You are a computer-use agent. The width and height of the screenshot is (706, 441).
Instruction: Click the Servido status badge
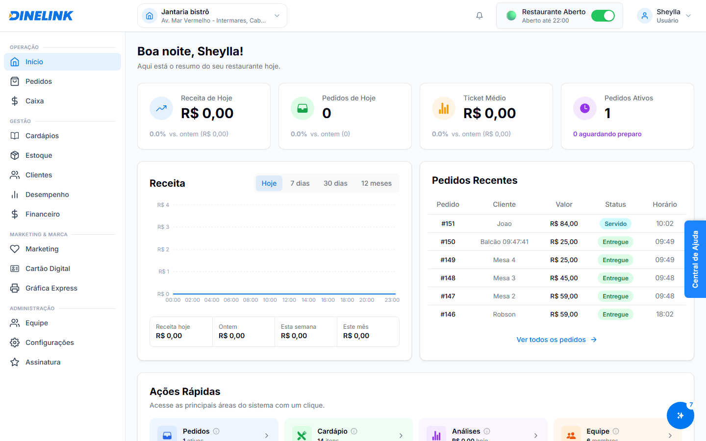coord(615,223)
